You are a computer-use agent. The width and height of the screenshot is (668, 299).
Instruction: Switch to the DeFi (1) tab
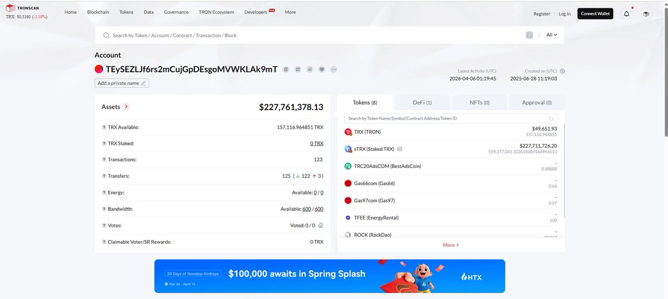click(422, 102)
